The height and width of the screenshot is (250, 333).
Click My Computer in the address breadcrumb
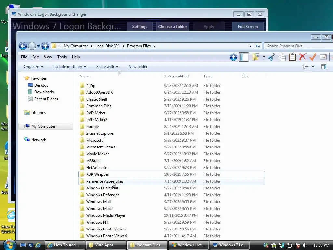(75, 46)
